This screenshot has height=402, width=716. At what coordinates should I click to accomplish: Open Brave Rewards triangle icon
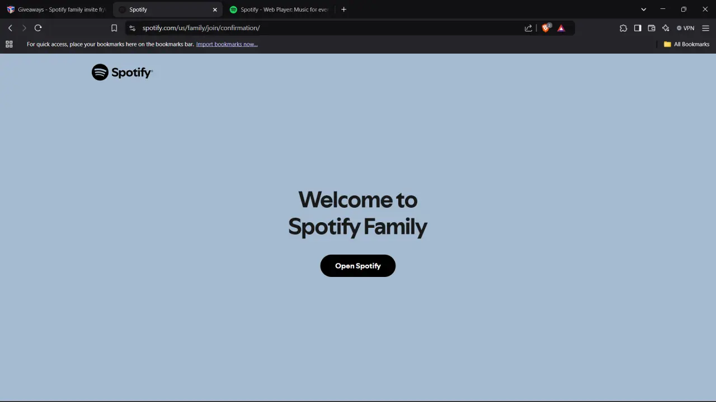pyautogui.click(x=561, y=28)
